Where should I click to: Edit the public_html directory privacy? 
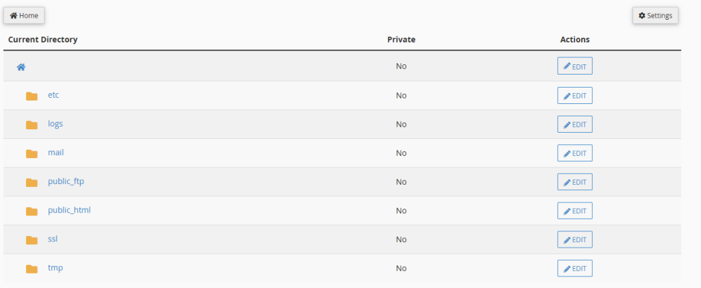tap(575, 211)
